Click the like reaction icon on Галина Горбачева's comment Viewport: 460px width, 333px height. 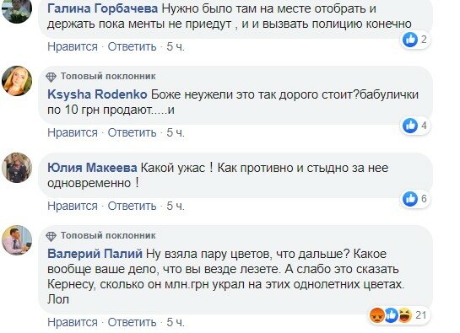[x=410, y=40]
